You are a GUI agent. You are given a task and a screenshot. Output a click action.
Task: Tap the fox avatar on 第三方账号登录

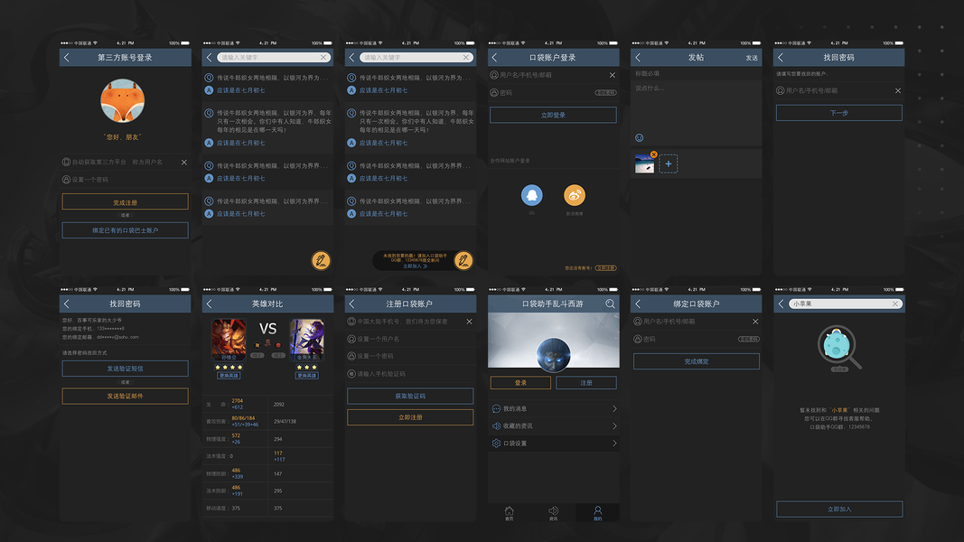(x=122, y=101)
